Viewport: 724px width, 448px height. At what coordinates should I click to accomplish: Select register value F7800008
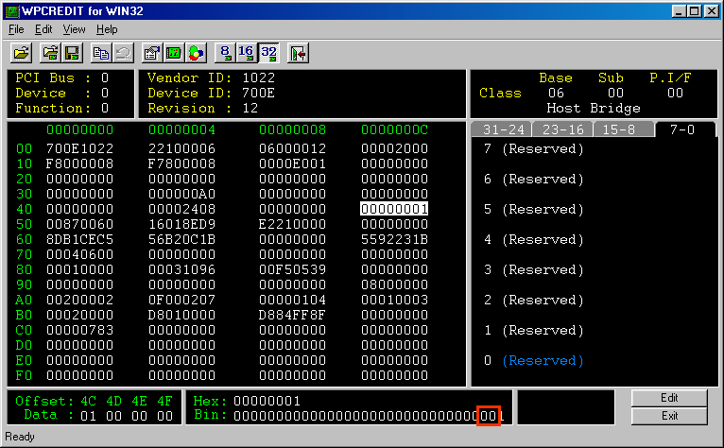coord(181,164)
